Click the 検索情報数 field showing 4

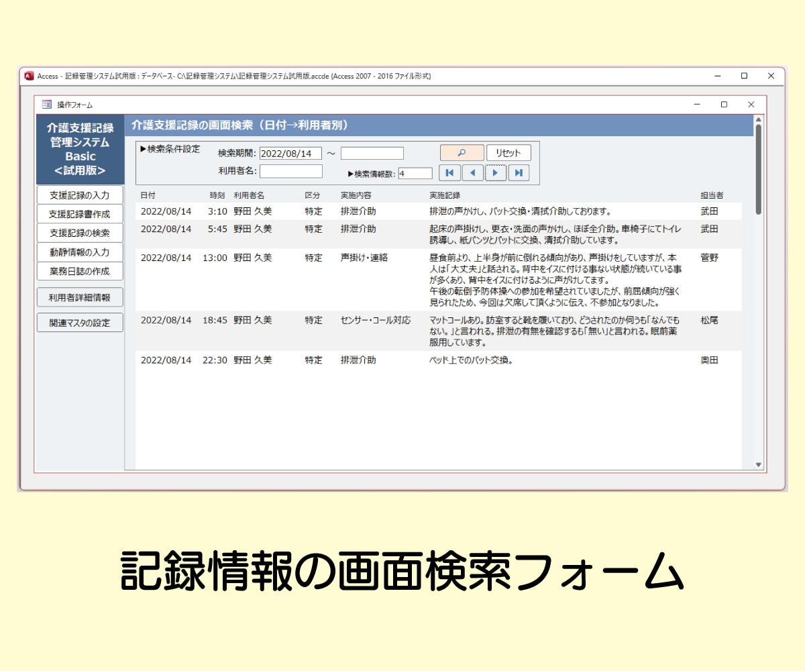(415, 174)
